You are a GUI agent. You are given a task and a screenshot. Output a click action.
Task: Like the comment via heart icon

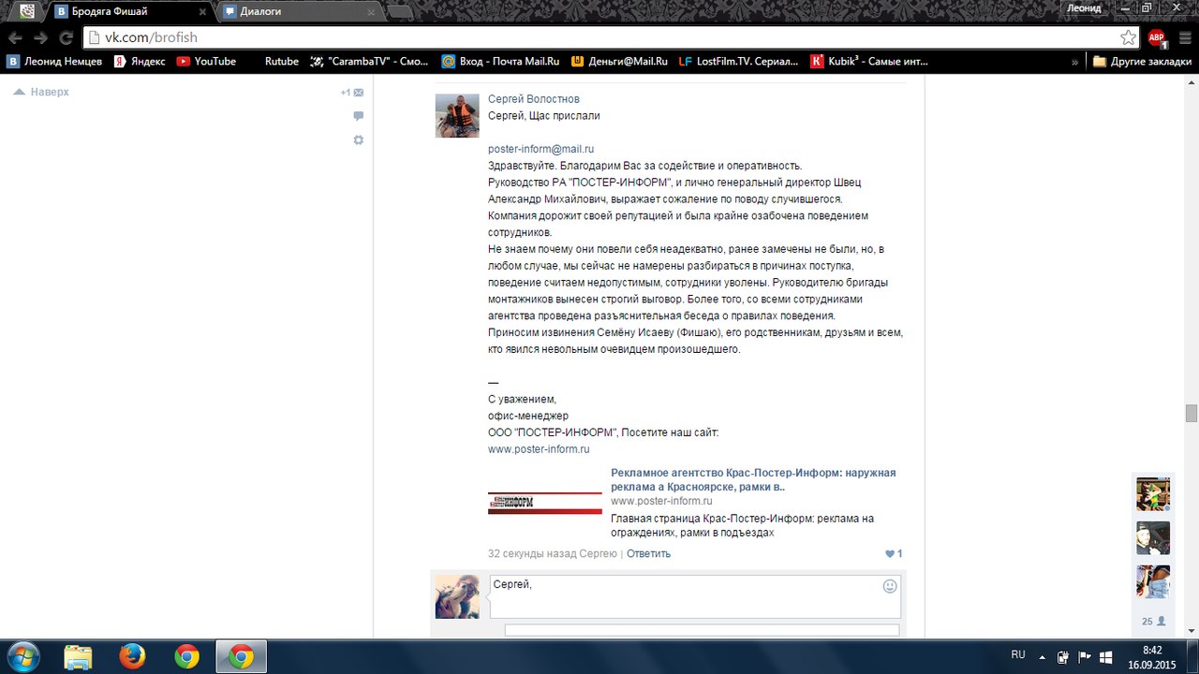click(x=890, y=553)
